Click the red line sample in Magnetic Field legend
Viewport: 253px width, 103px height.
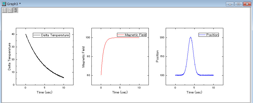point(121,35)
